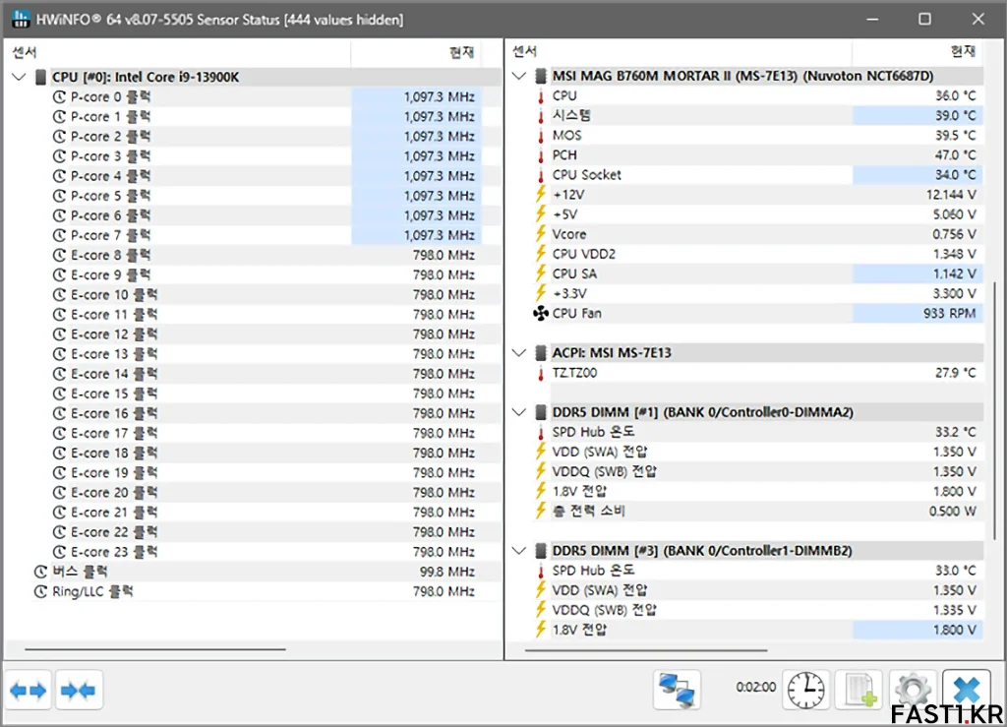The image size is (1007, 727).
Task: Select the CPU Socket temperature row
Action: tap(756, 175)
